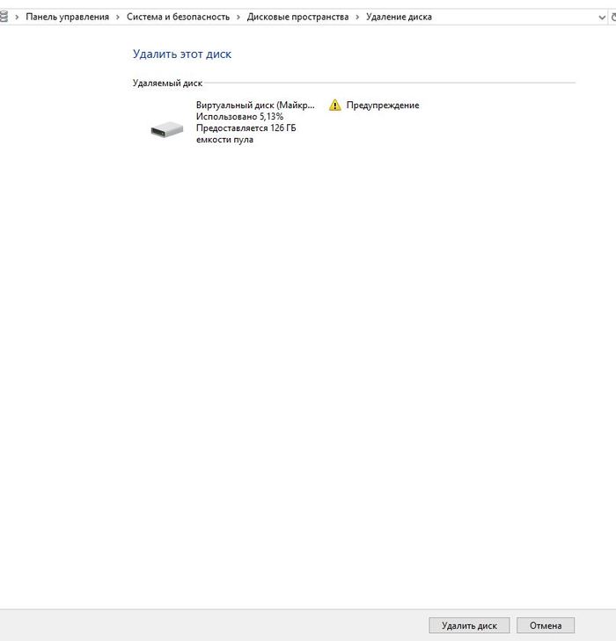Screen dimensions: 616x641
Task: Click the yellow warning triangle icon
Action: click(334, 106)
